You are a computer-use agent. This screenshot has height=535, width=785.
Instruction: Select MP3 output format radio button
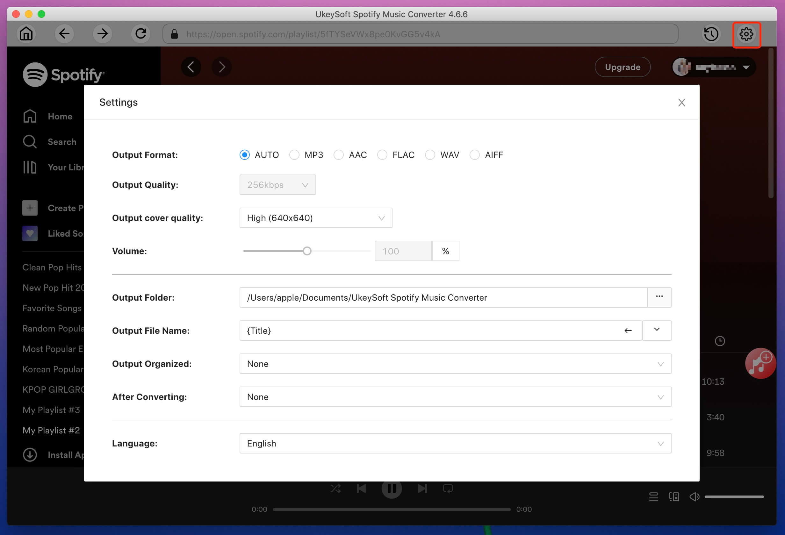(295, 154)
